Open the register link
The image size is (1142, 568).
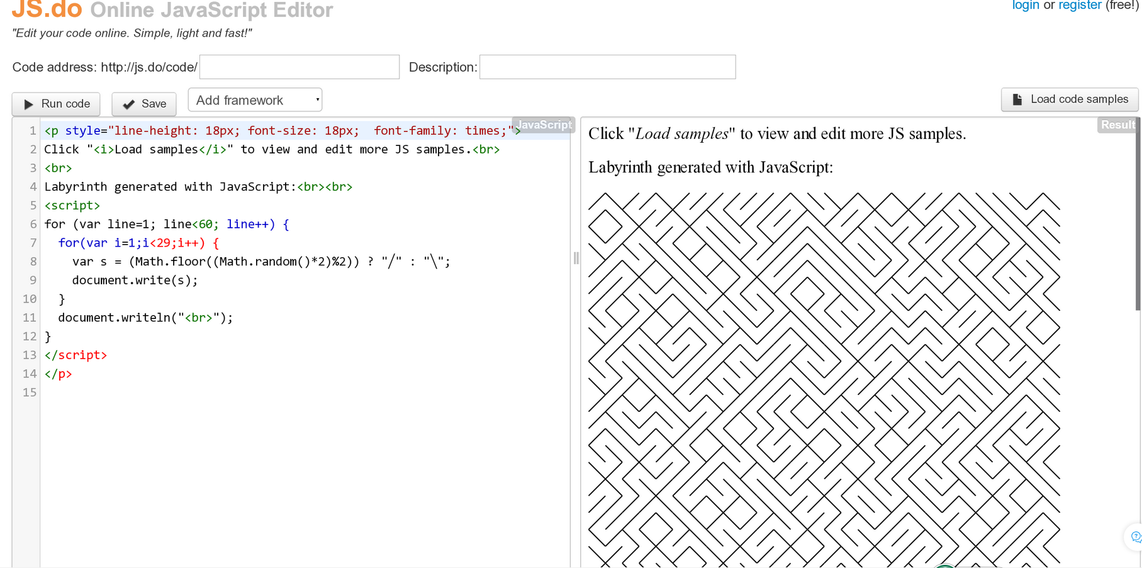click(x=1080, y=6)
